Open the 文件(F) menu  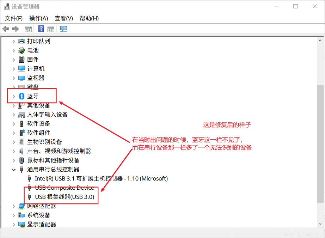tap(14, 18)
